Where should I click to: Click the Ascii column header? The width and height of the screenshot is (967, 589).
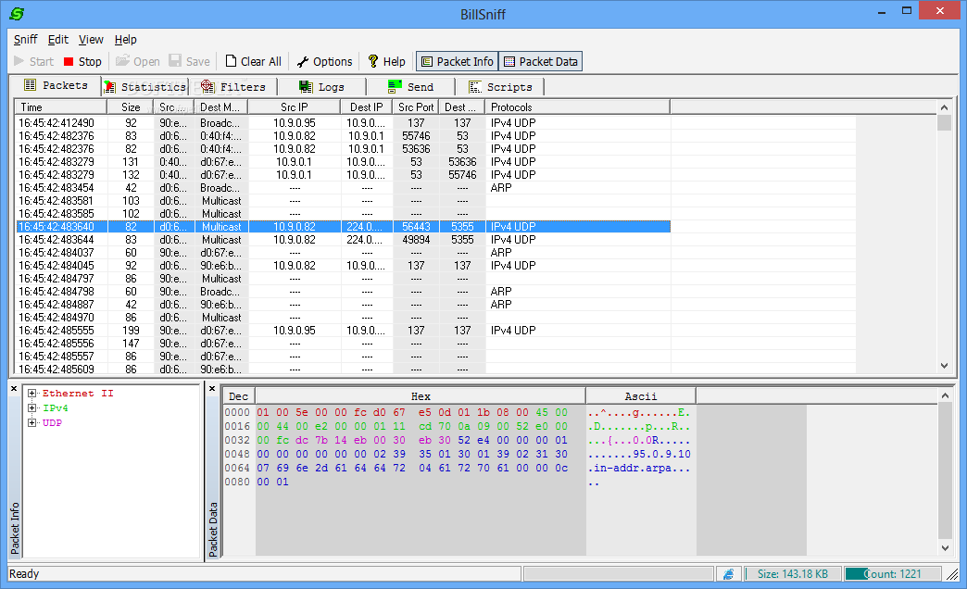640,396
